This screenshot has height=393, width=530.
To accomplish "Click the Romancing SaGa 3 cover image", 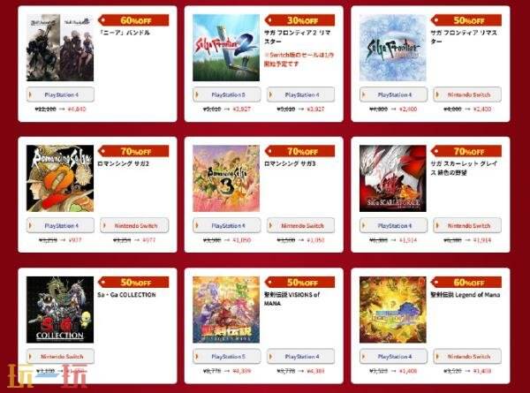I will pyautogui.click(x=226, y=178).
